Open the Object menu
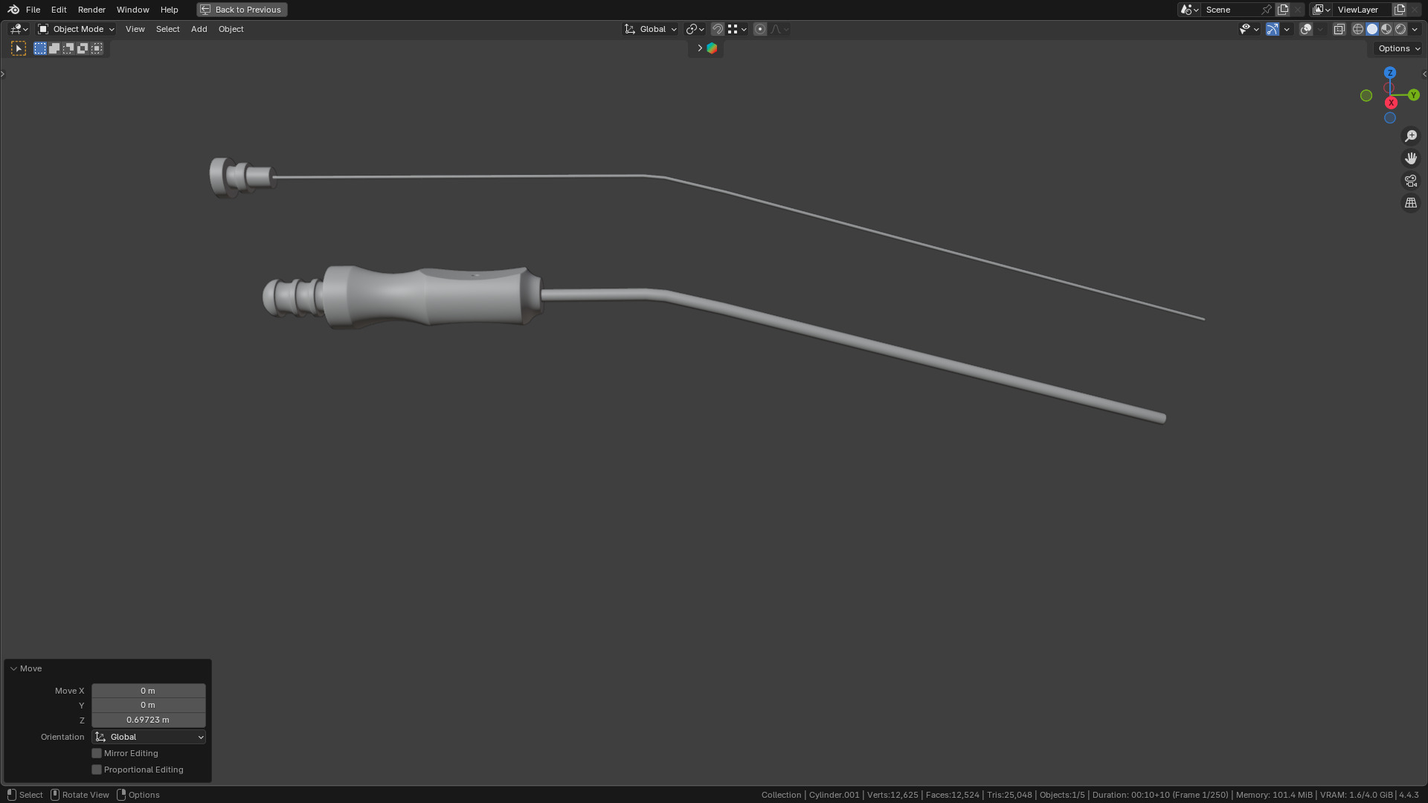 (x=231, y=29)
